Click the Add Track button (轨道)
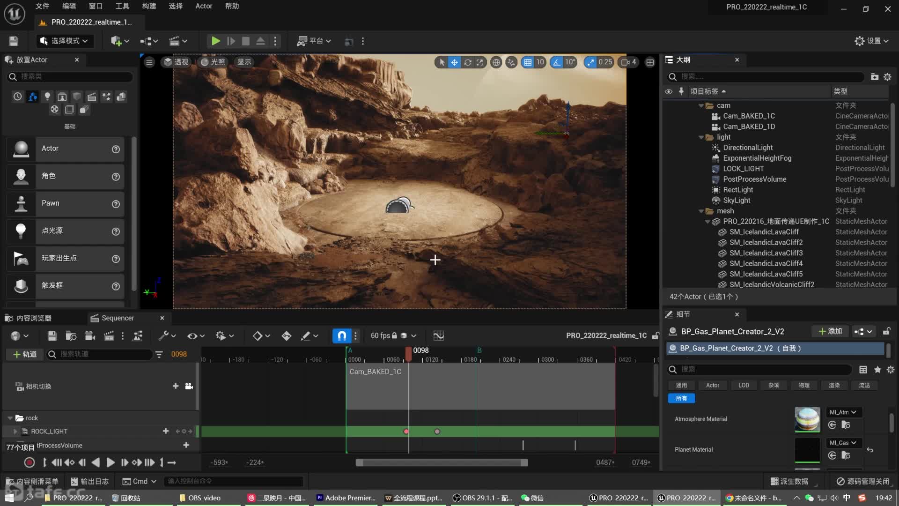 (x=24, y=355)
